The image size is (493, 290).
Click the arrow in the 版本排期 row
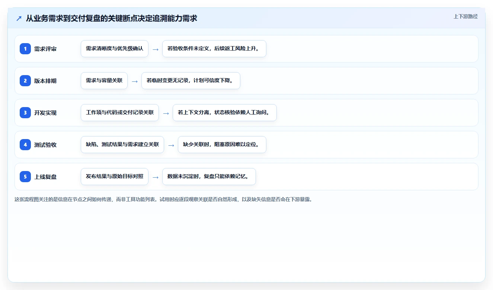click(x=135, y=81)
